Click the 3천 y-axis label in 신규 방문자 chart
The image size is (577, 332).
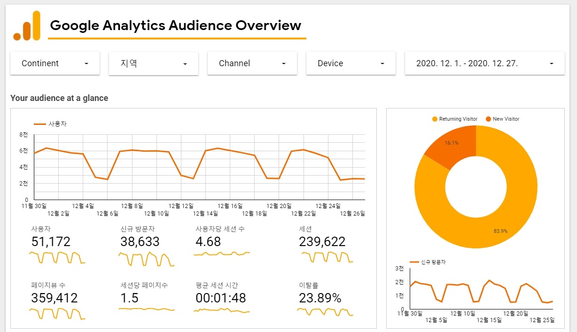(399, 269)
